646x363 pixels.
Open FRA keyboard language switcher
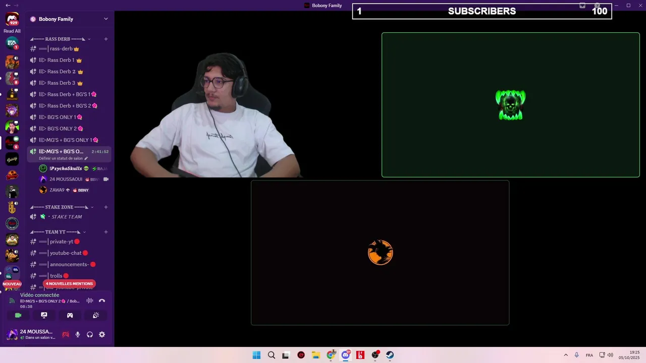(x=589, y=355)
